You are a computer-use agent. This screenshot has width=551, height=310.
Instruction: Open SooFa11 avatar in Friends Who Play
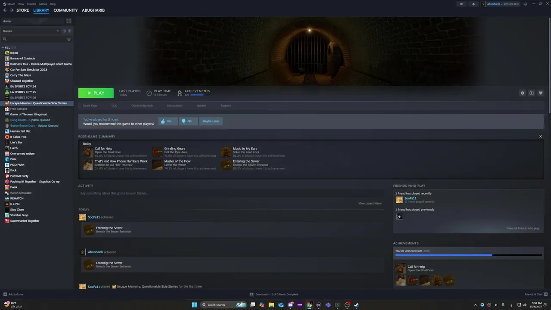pos(399,200)
